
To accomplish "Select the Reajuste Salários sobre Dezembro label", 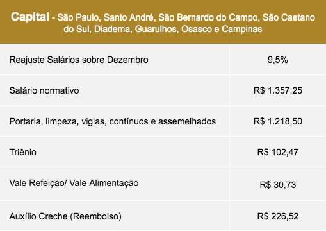I will click(79, 60).
